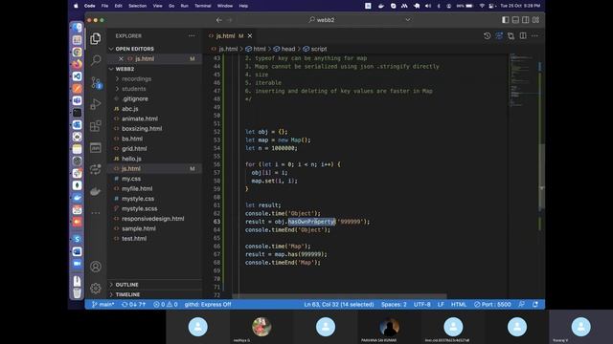Synchronize changes in status bar
This screenshot has width=613, height=344.
[134, 304]
